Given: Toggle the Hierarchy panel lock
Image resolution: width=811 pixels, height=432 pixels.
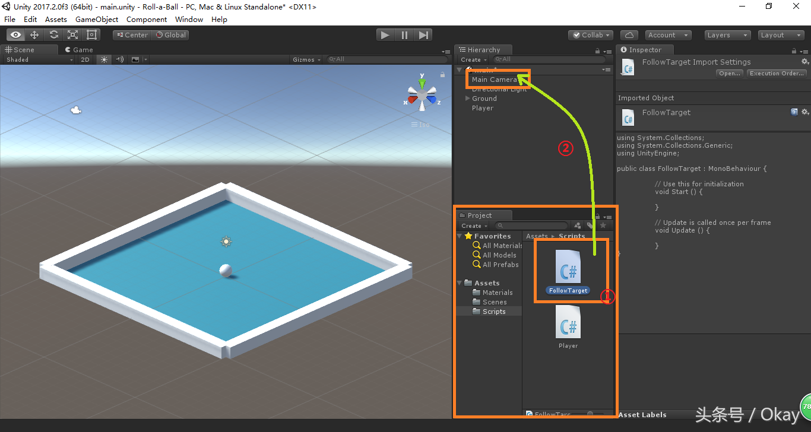Looking at the screenshot, I should coord(598,51).
